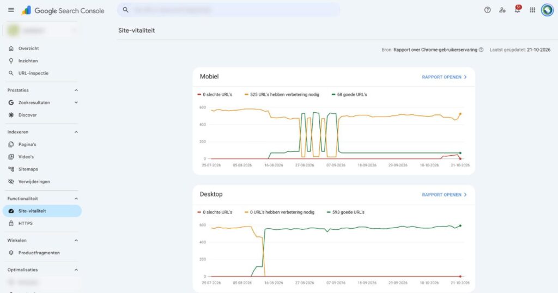
Task: Click the Video's icon
Action: point(11,157)
